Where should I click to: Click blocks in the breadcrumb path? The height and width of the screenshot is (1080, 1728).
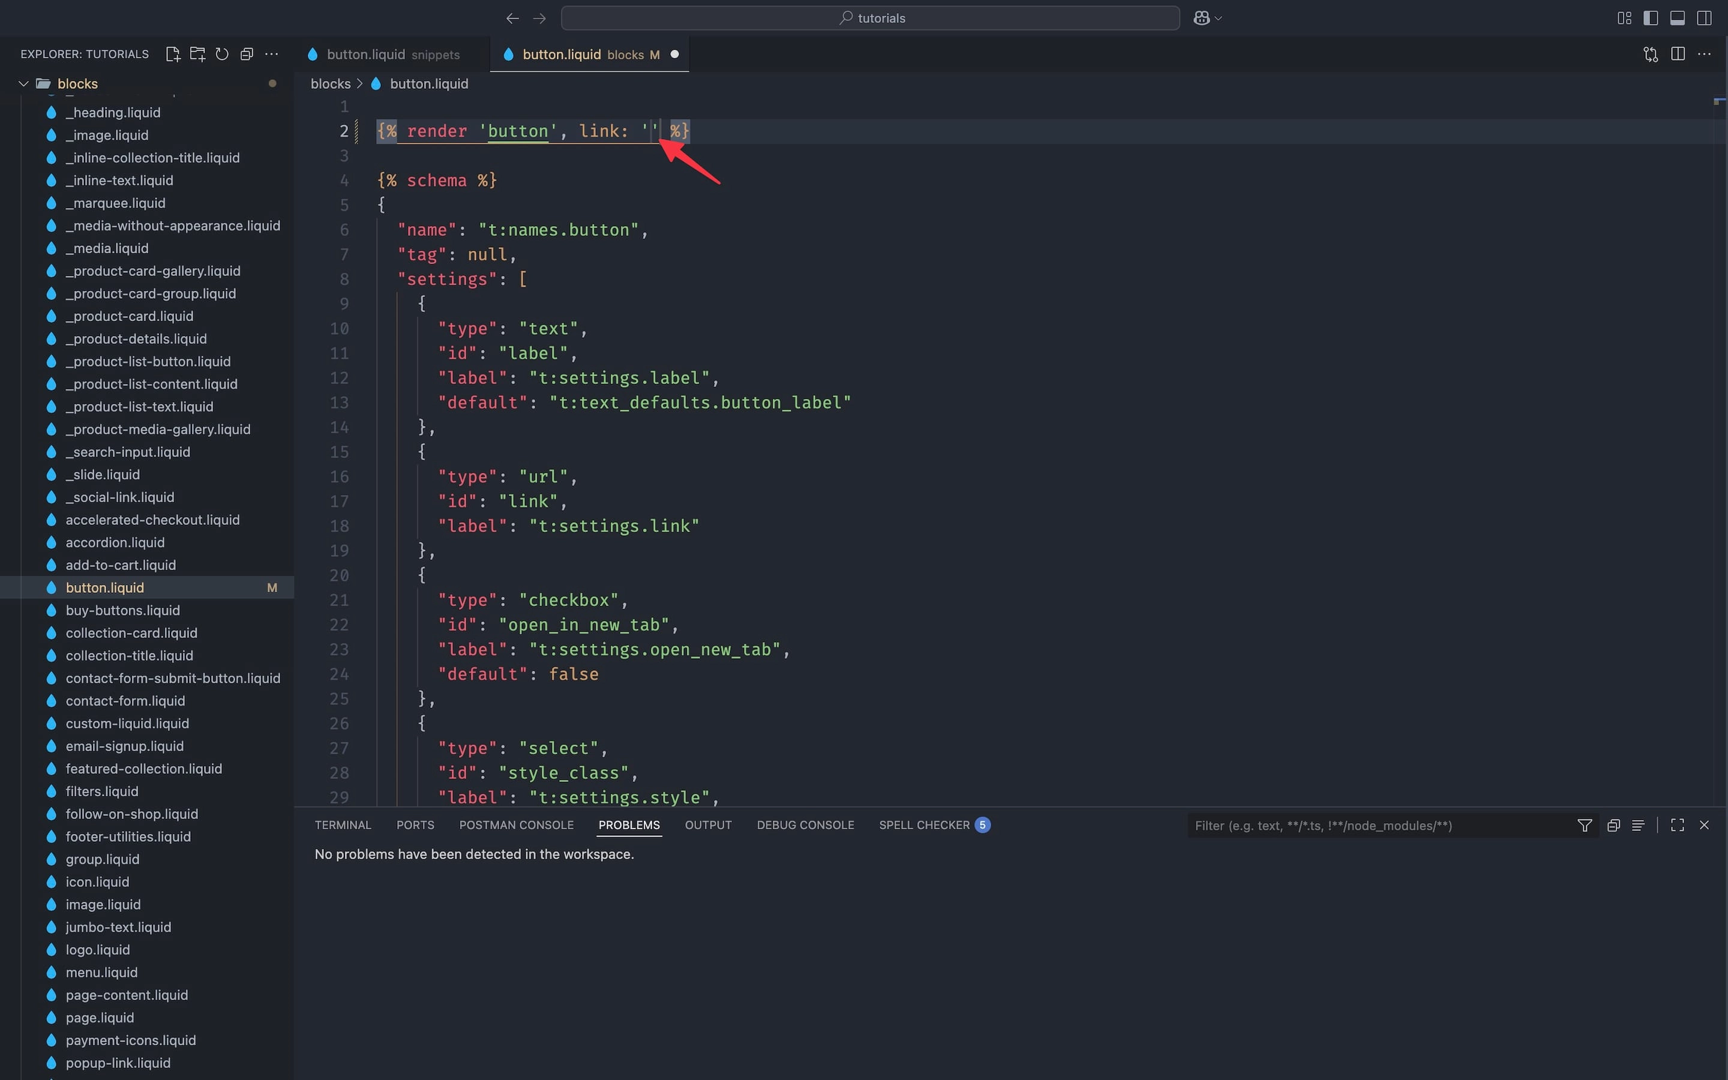coord(331,83)
